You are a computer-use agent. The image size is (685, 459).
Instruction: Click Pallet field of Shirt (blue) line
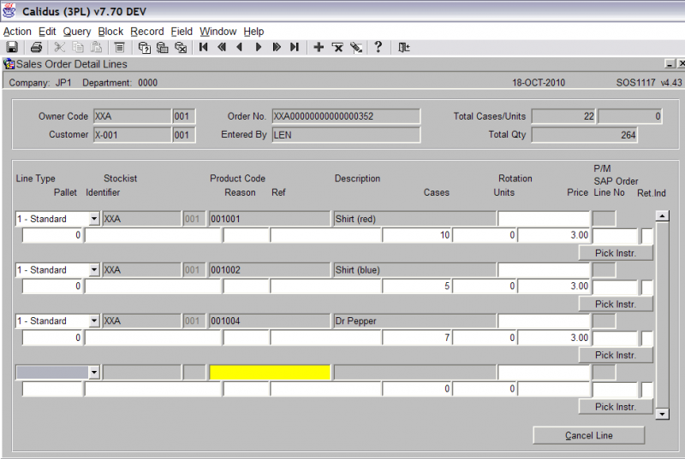[52, 286]
